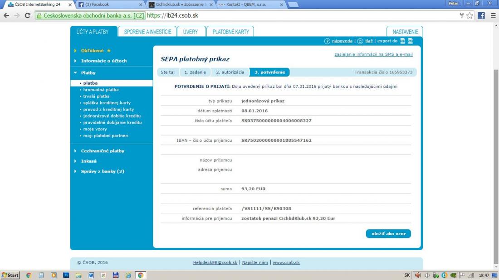This screenshot has width=499, height=280.
Task: Click the green SSL padlock certificate badge
Action: pyautogui.click(x=91, y=15)
